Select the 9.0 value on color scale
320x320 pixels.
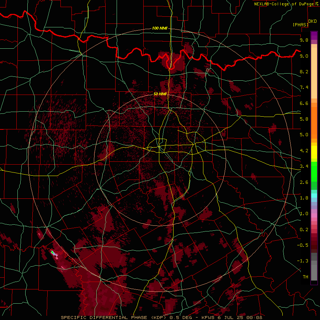pos(304,56)
